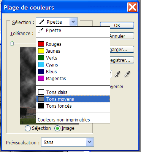The width and height of the screenshot is (141, 152).
Task: Click the Tolérance slider handle
Action: click(x=12, y=43)
